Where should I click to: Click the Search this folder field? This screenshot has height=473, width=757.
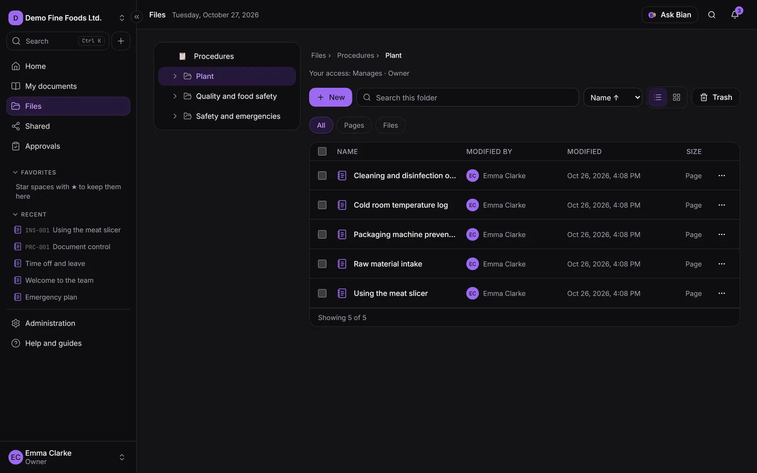coord(468,97)
